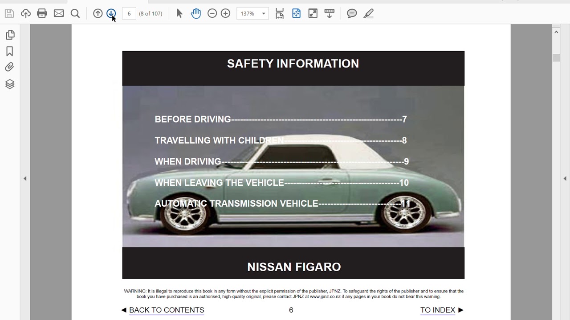Zoom out with minus button
Image resolution: width=570 pixels, height=320 pixels.
click(212, 13)
